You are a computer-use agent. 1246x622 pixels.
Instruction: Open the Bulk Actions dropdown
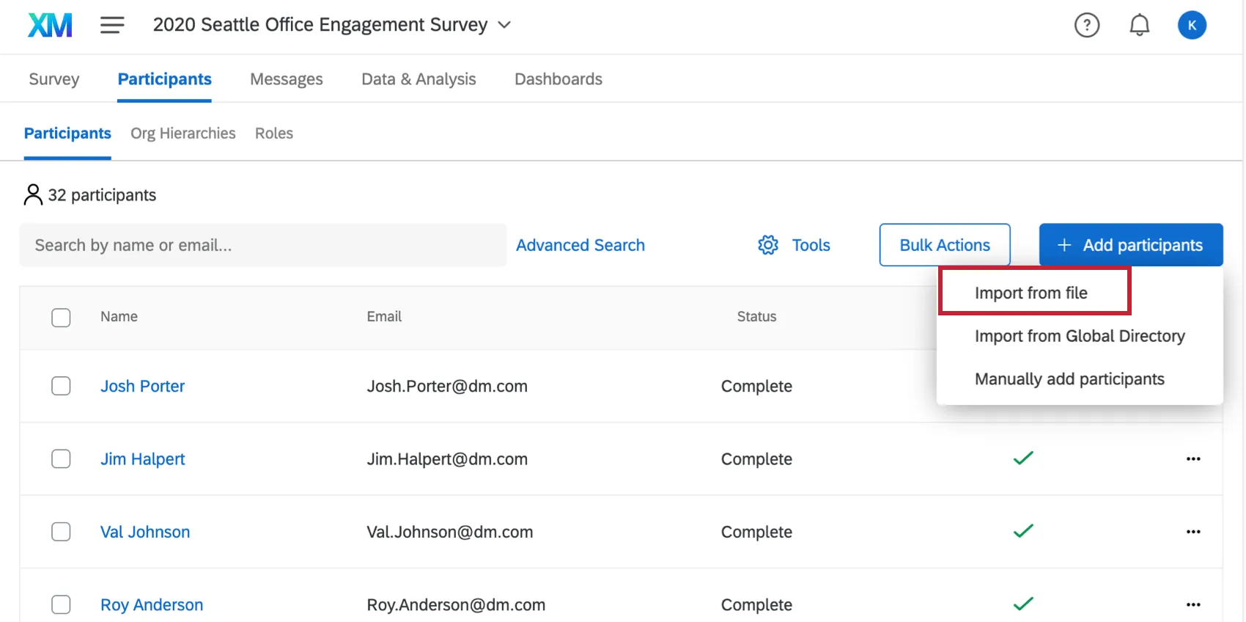click(944, 245)
